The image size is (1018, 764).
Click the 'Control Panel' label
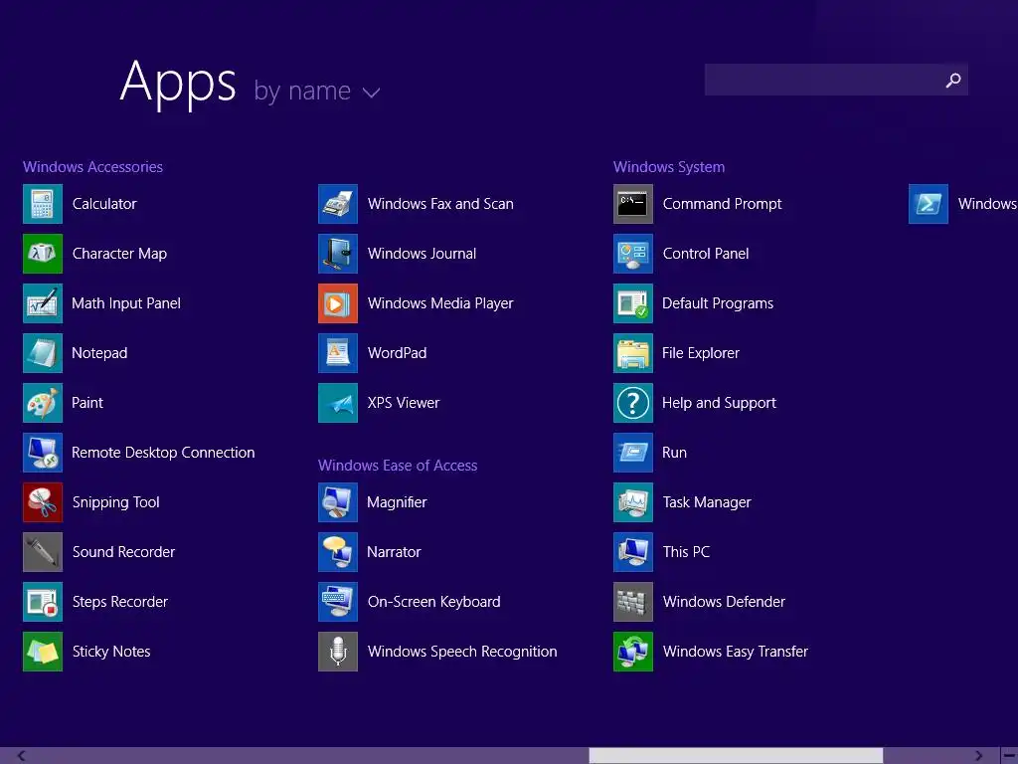point(706,254)
